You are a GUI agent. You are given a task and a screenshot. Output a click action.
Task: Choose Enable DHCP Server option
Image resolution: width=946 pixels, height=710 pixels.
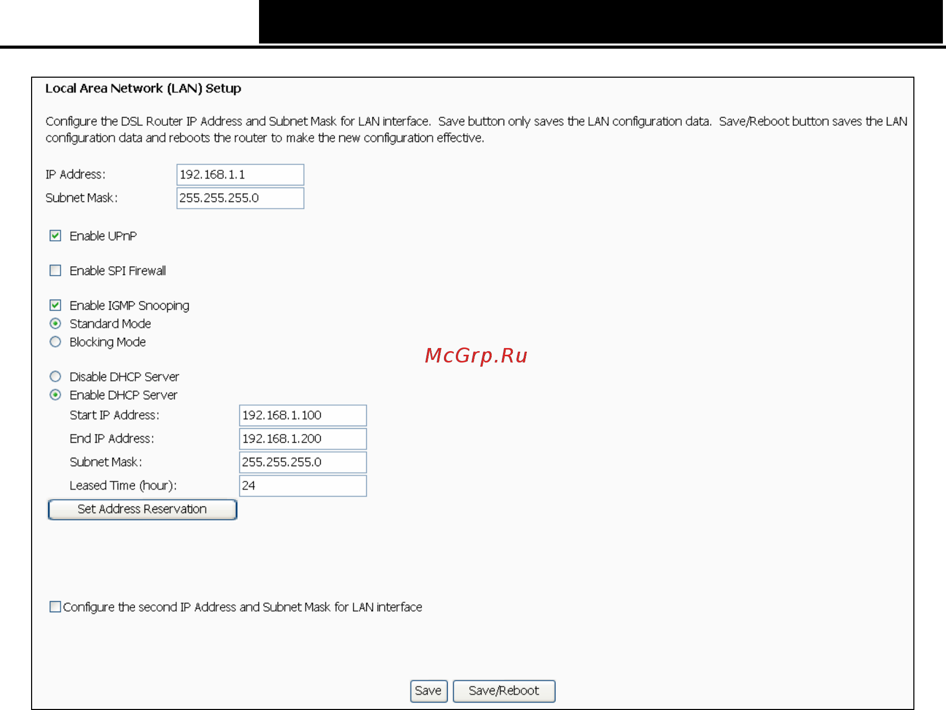click(55, 395)
